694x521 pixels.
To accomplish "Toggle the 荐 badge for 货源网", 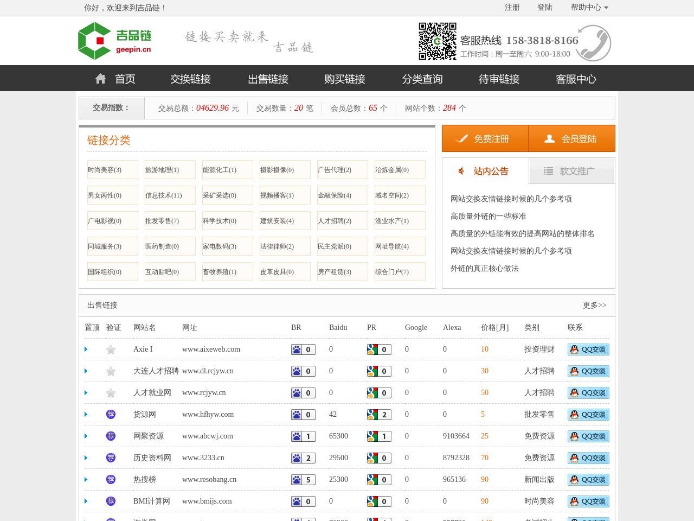I will [111, 414].
